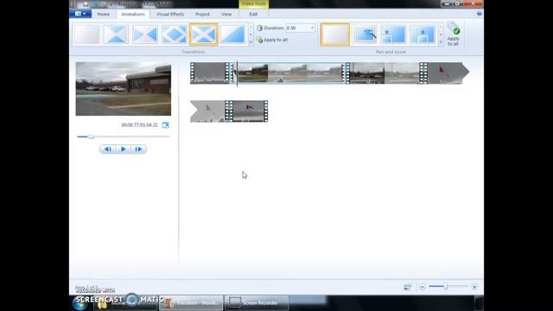
Task: Switch the preview to full screen
Action: pos(165,125)
